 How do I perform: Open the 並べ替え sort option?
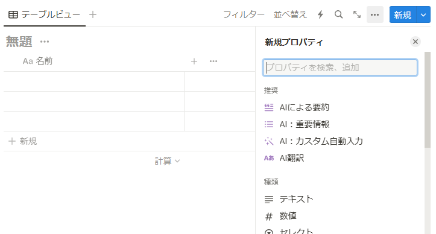pos(290,14)
